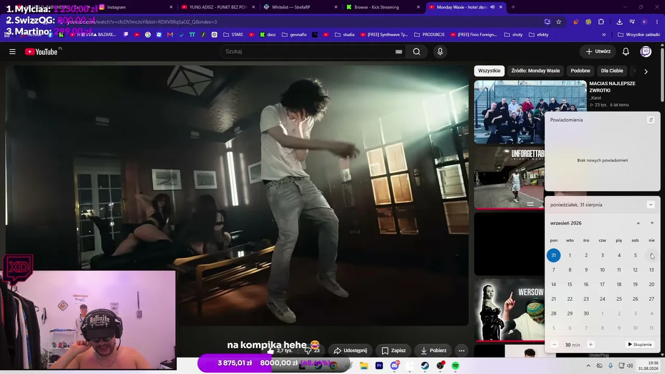Open browser extensions puzzle icon

601,22
